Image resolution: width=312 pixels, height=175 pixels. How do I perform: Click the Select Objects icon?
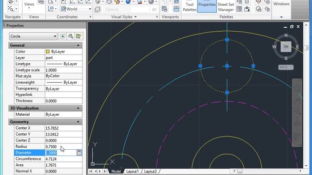tap(71, 36)
